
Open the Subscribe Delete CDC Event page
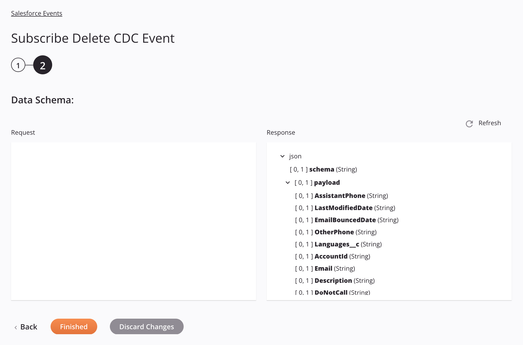[x=93, y=37]
